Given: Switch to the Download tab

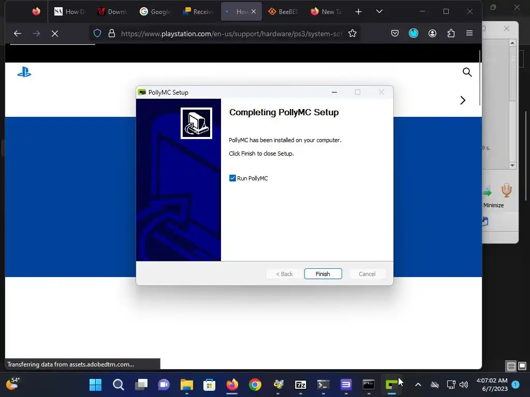Looking at the screenshot, I should (112, 11).
